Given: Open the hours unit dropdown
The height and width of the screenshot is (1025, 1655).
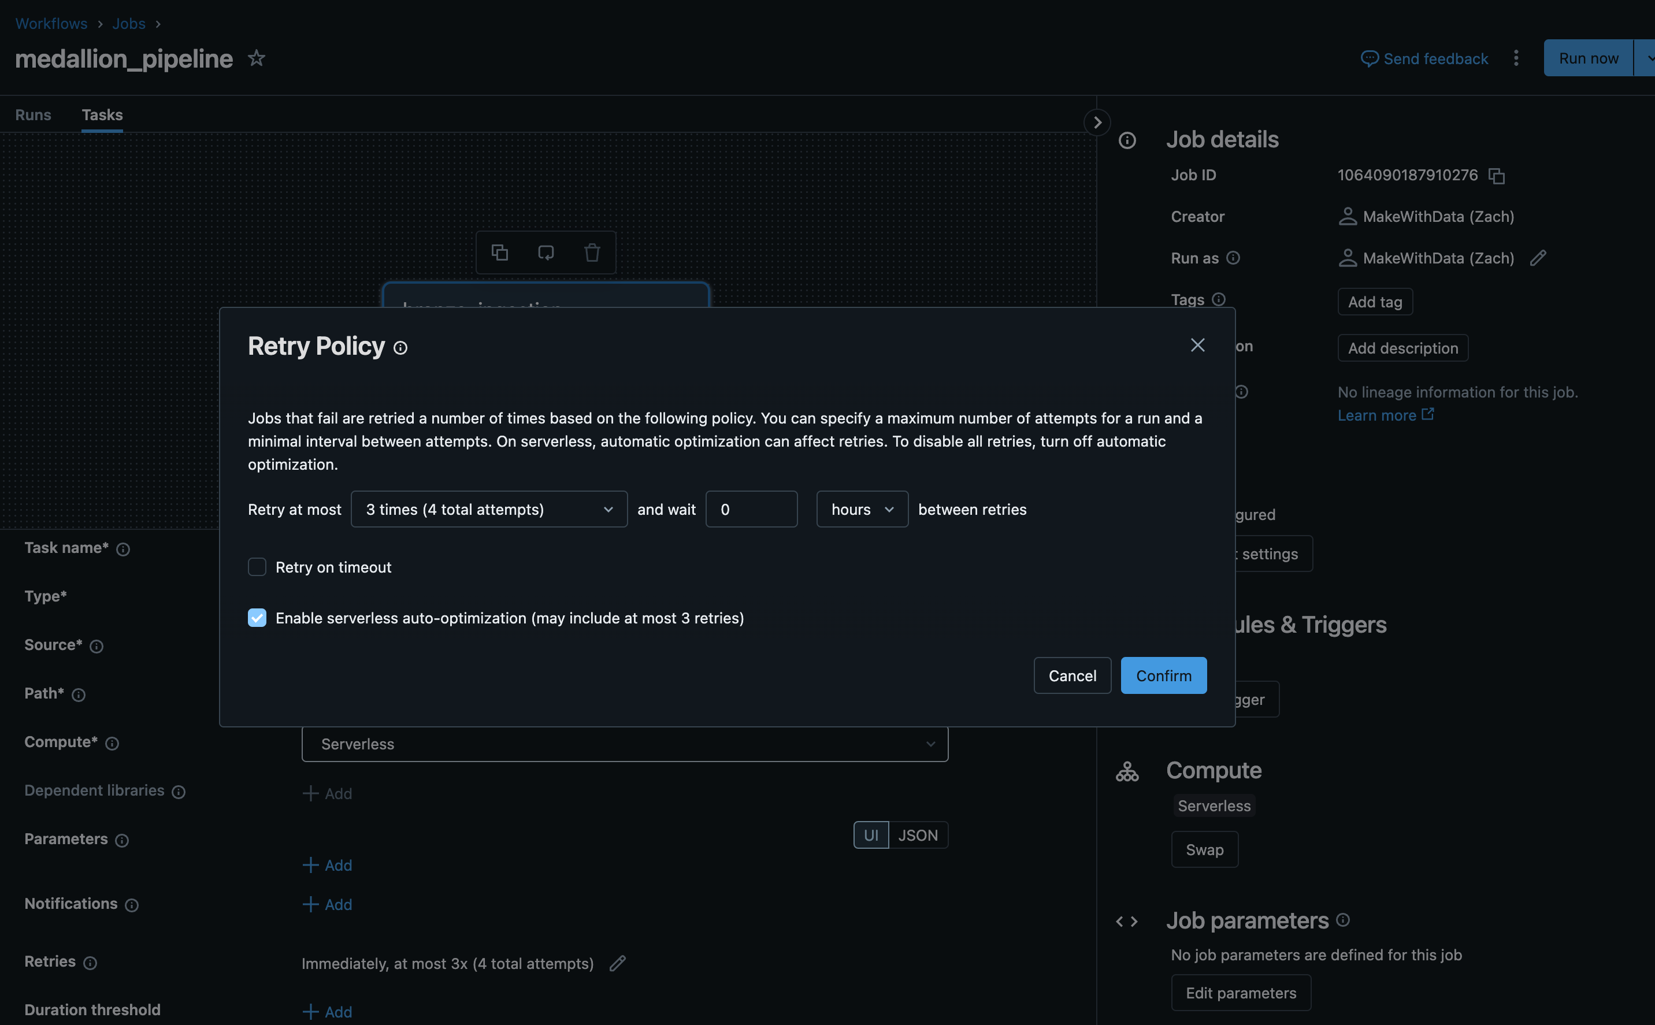Looking at the screenshot, I should tap(862, 509).
